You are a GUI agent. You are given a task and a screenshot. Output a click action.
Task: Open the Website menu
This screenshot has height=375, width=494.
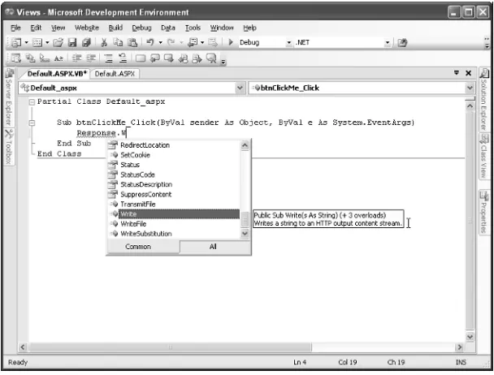pos(87,28)
